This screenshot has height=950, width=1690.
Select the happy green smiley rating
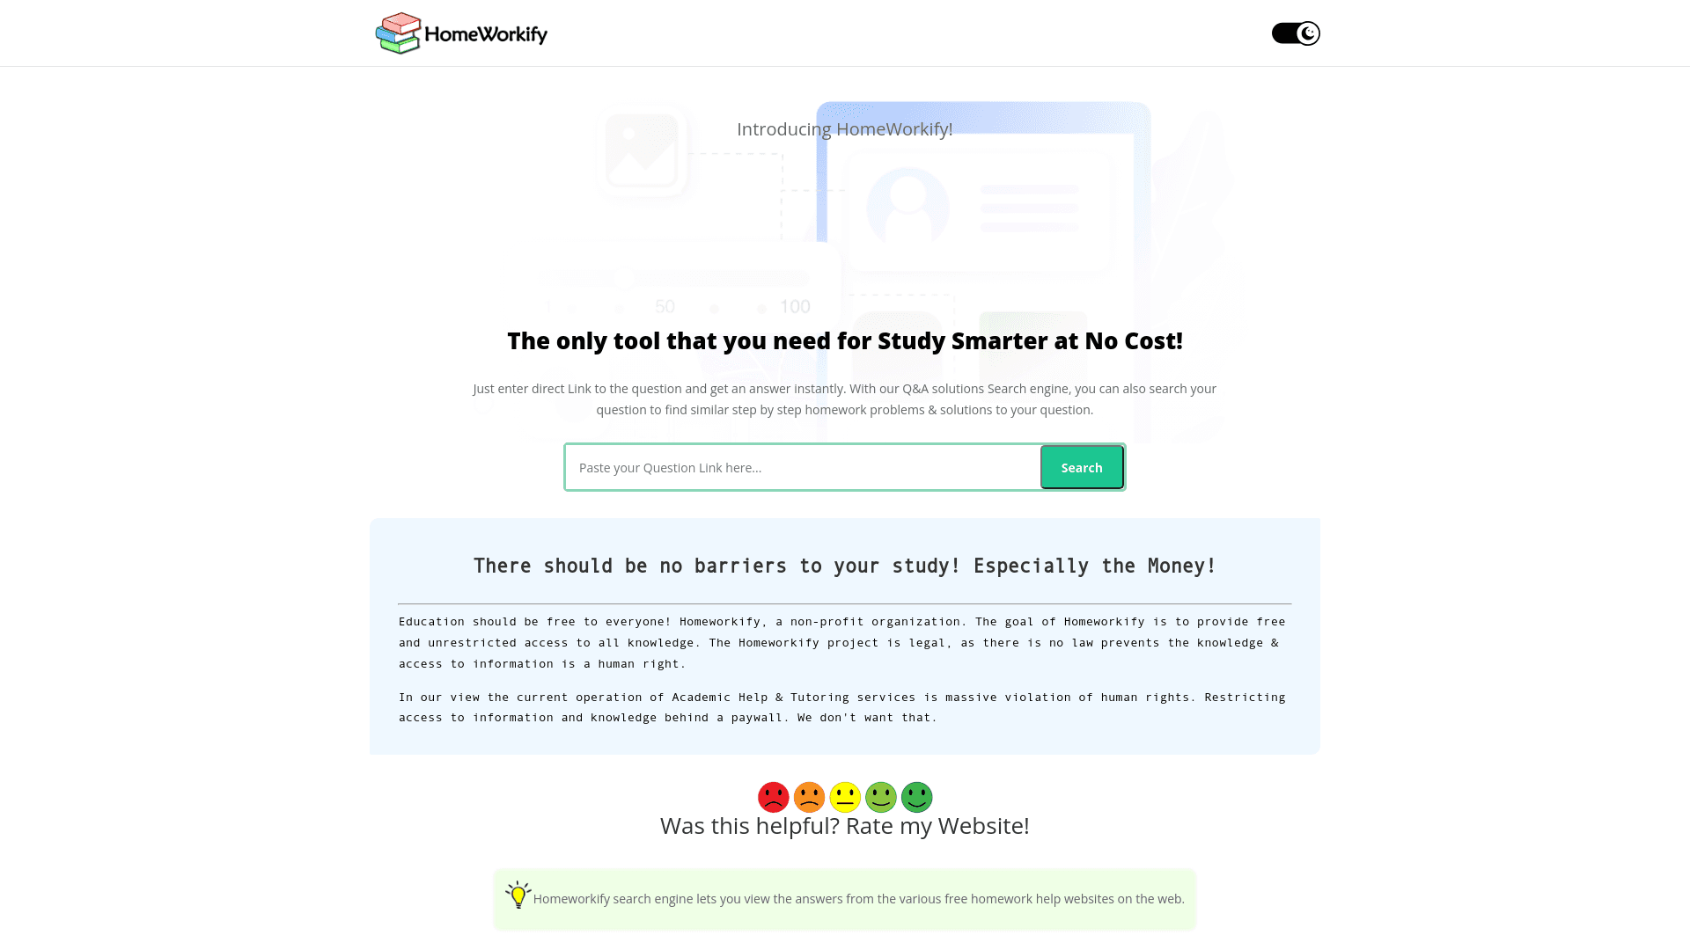click(x=917, y=797)
